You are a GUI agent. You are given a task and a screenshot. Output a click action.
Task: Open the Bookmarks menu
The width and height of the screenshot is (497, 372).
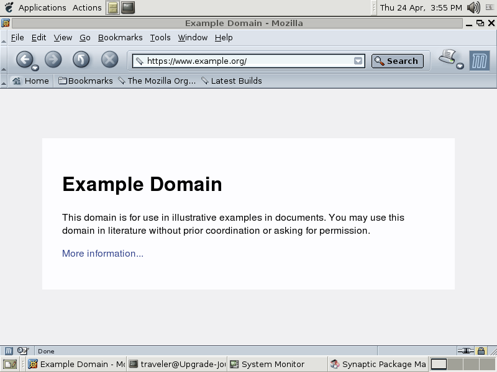[120, 37]
